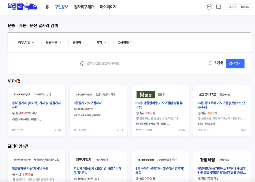Click the 팀물류 company name text
This screenshot has height=182, width=255.
point(161,94)
